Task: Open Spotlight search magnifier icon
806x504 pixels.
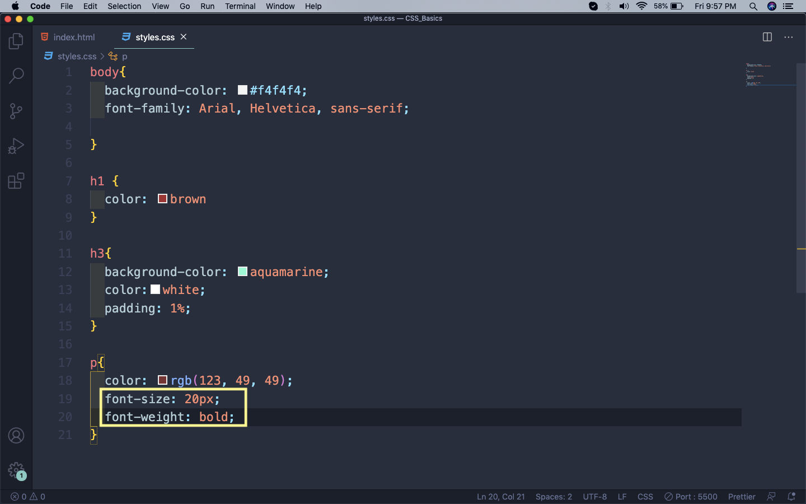Action: coord(753,6)
